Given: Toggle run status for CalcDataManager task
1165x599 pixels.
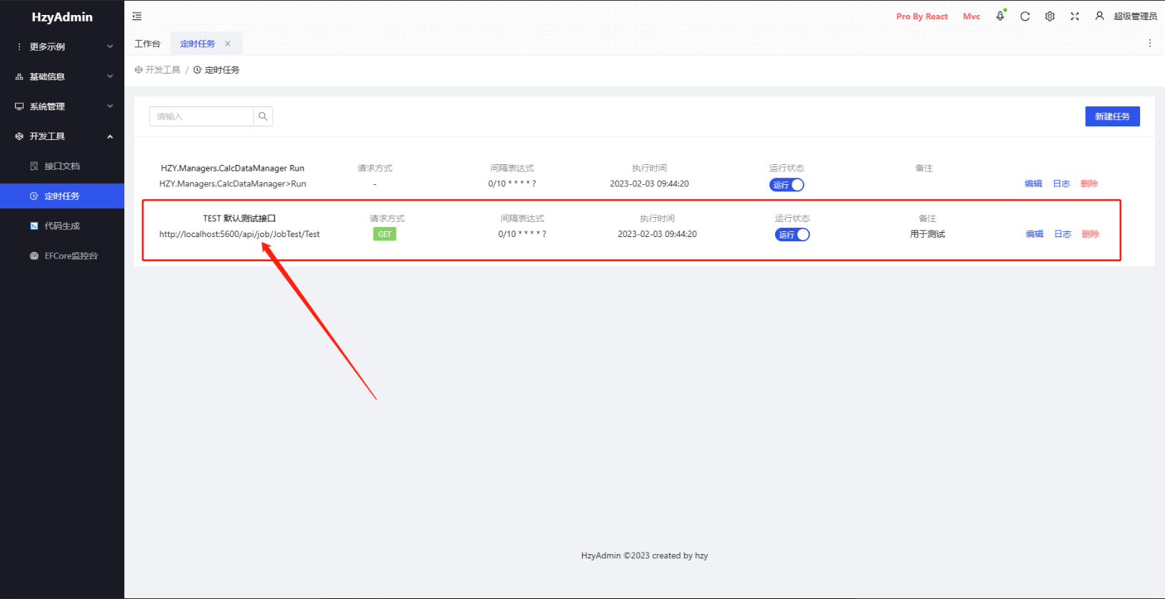Looking at the screenshot, I should click(786, 185).
